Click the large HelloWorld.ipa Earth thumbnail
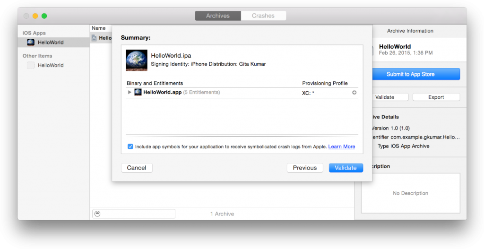The image size is (484, 249). (137, 60)
